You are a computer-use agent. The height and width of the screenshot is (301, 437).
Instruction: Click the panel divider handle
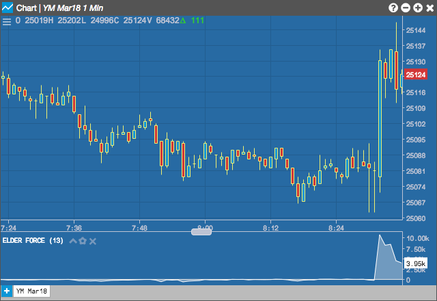[201, 232]
